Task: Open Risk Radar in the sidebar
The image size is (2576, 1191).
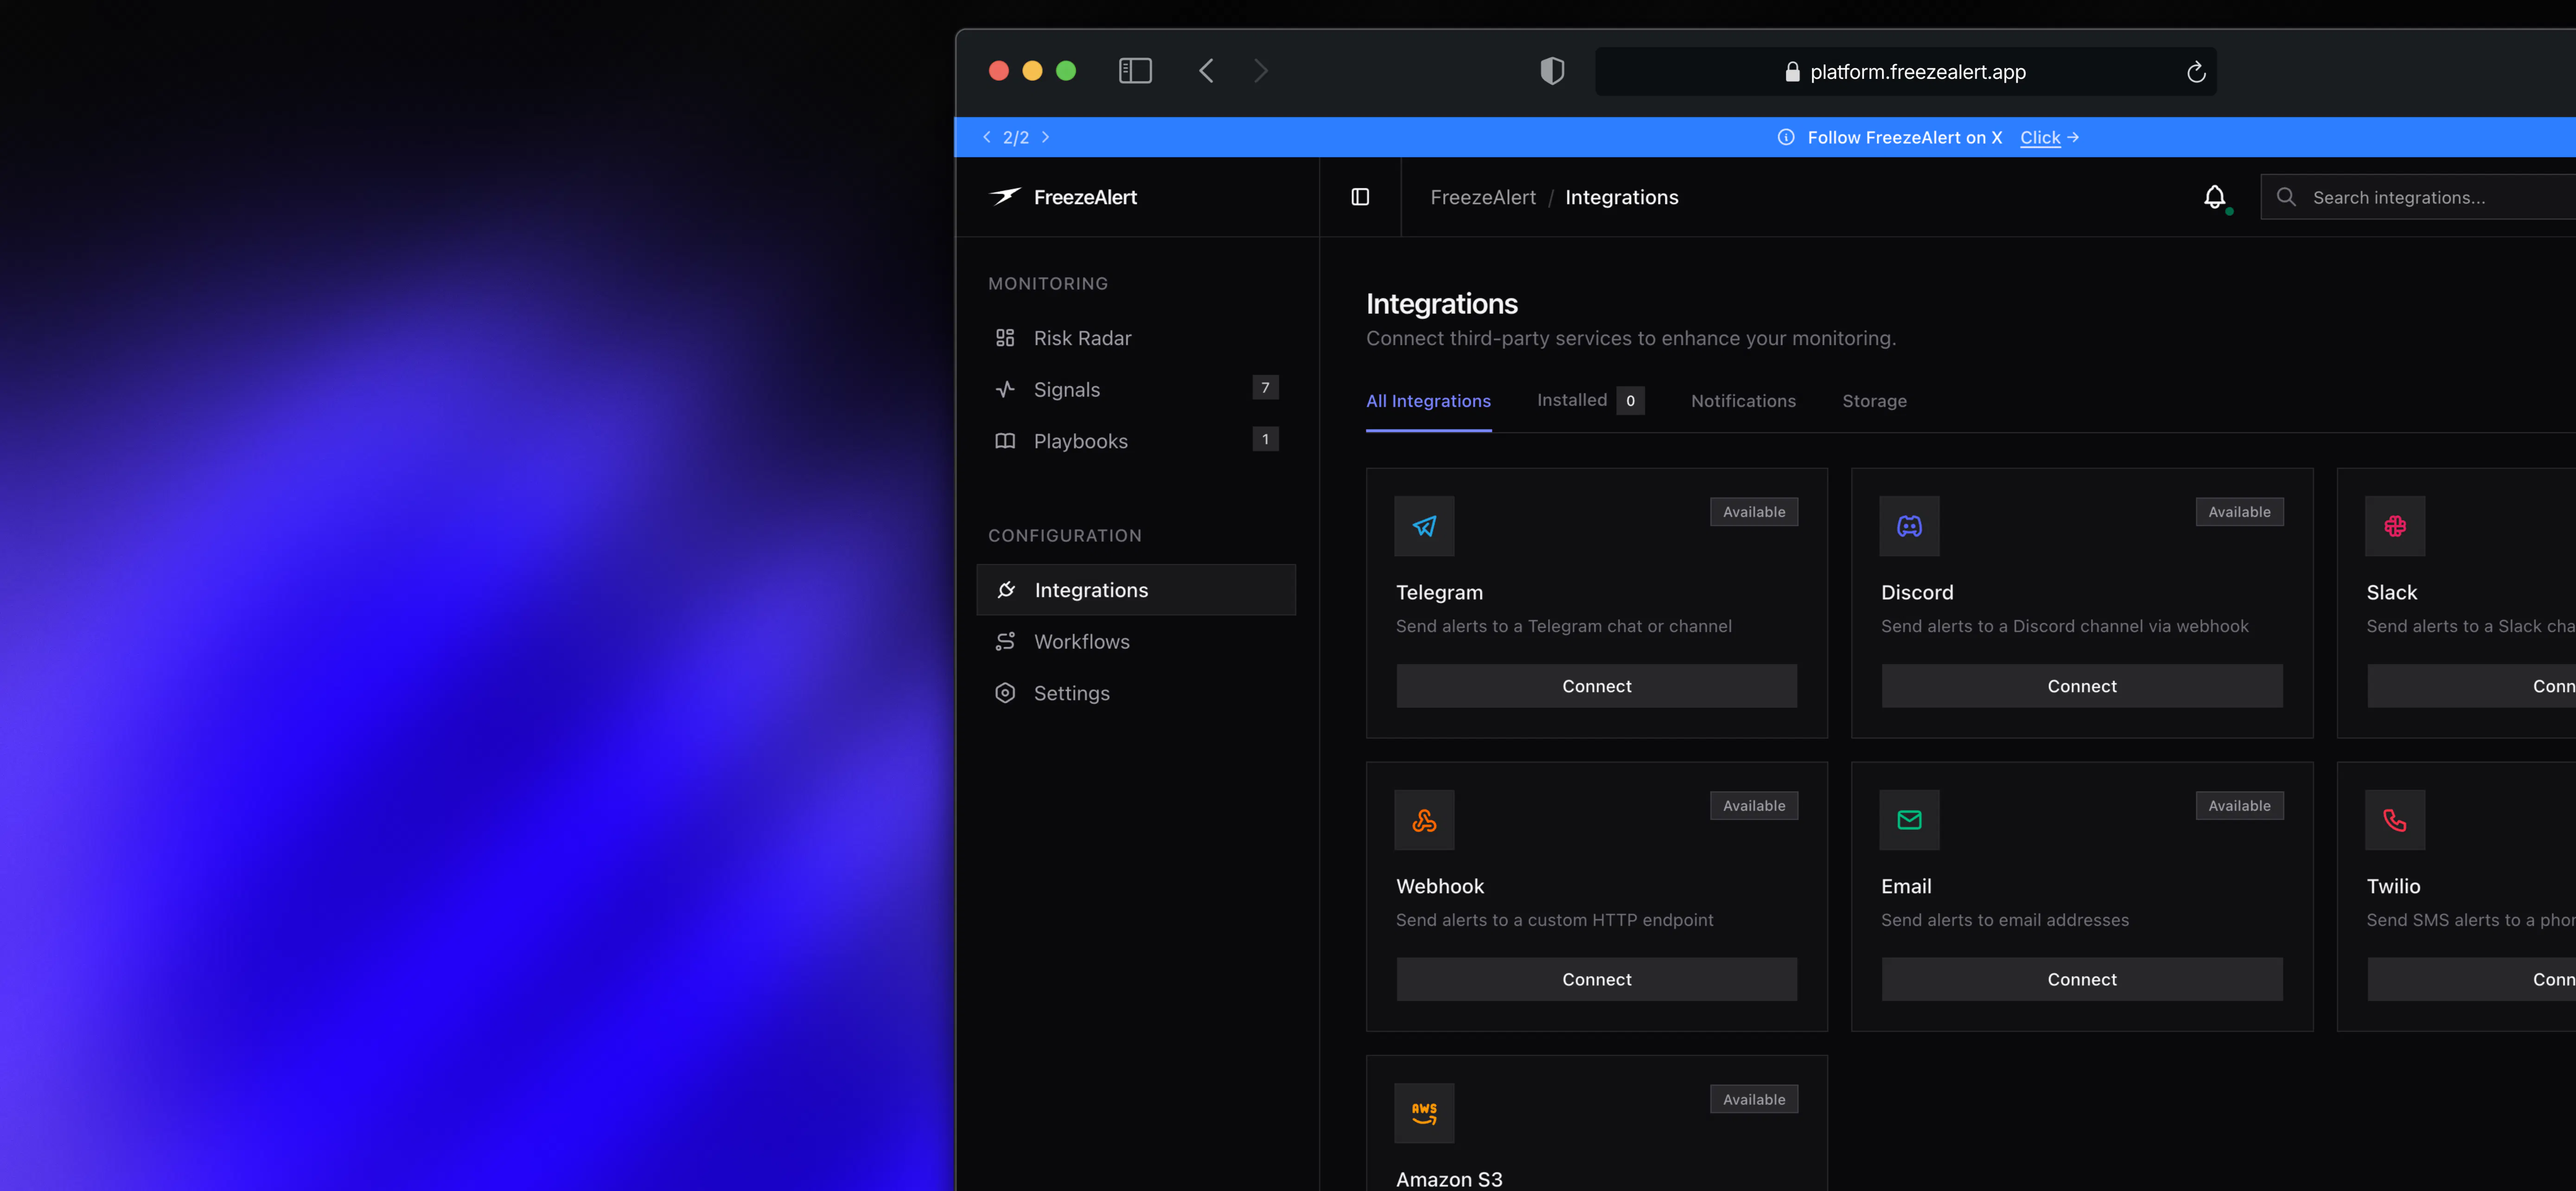Action: pyautogui.click(x=1136, y=338)
